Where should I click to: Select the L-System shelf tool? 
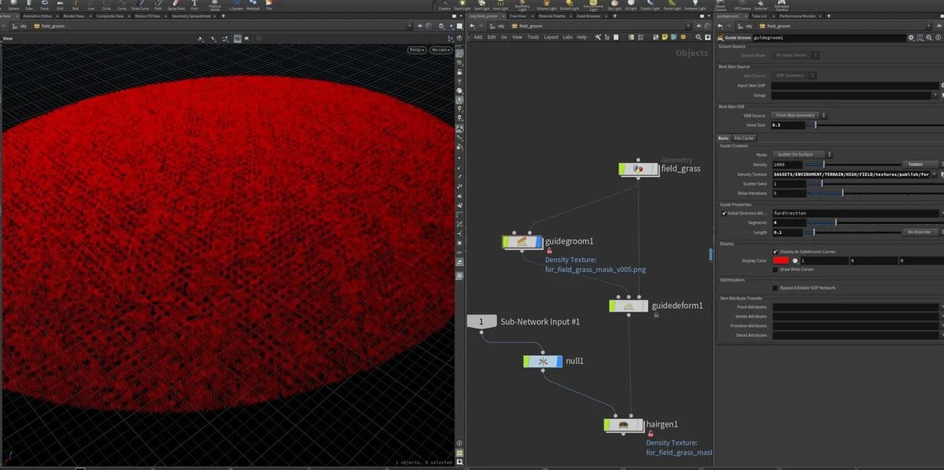[x=235, y=6]
